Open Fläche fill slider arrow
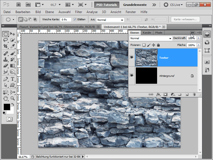The width and height of the screenshot is (213, 160). 199,45
